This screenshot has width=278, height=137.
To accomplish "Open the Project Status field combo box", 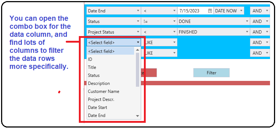I will pyautogui.click(x=114, y=32).
